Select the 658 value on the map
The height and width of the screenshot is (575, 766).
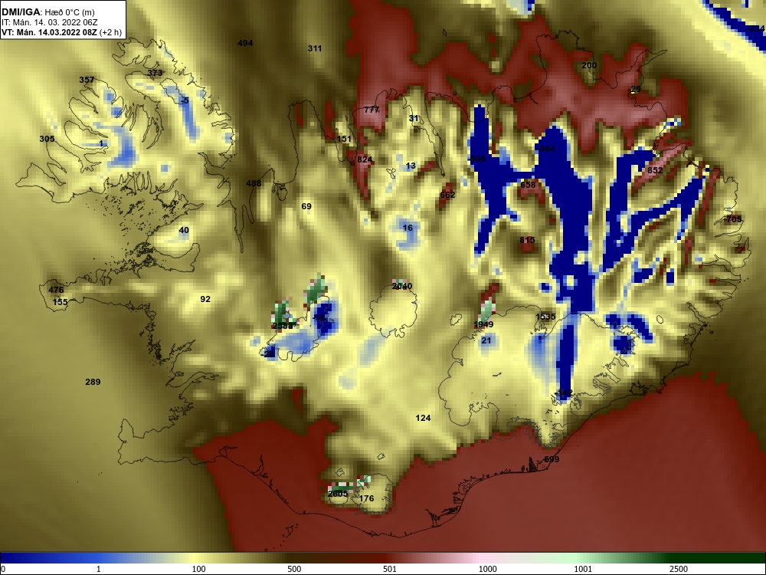tap(528, 185)
